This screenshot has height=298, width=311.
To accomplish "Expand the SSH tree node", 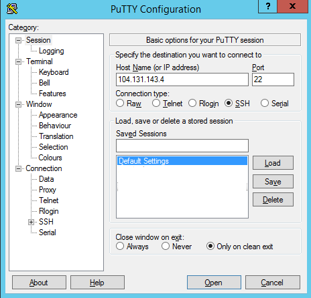I will pyautogui.click(x=31, y=222).
